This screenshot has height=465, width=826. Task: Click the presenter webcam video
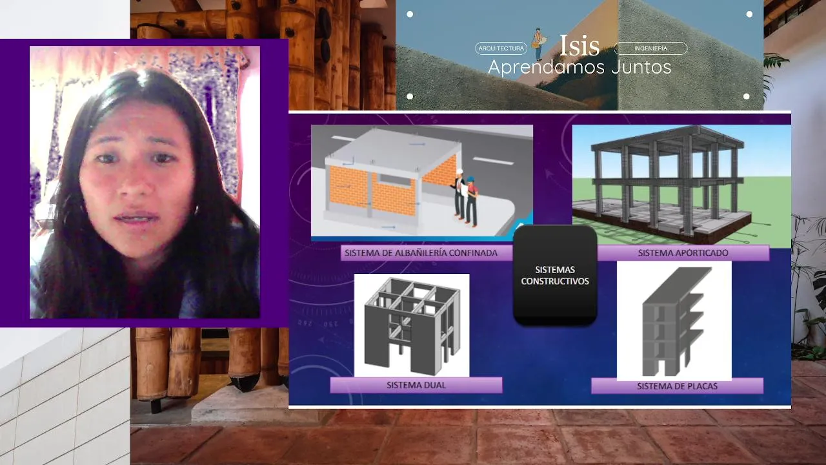[x=145, y=182]
